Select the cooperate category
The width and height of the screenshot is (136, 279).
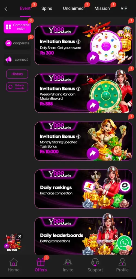pos(17,43)
